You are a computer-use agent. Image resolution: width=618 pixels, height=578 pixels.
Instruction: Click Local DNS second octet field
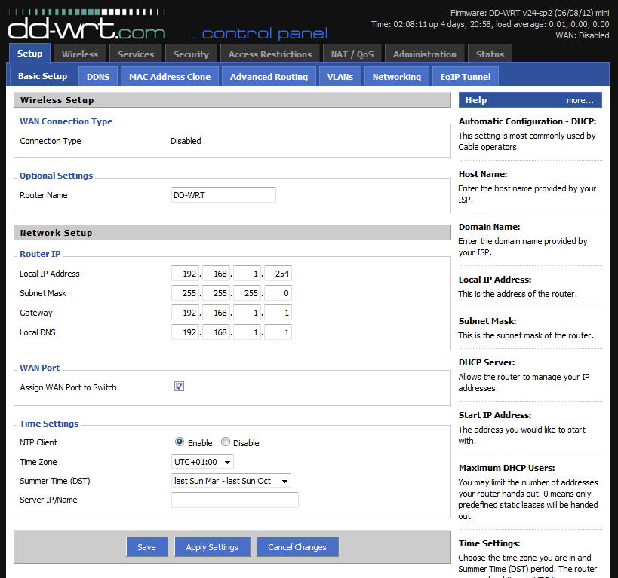[x=216, y=332]
